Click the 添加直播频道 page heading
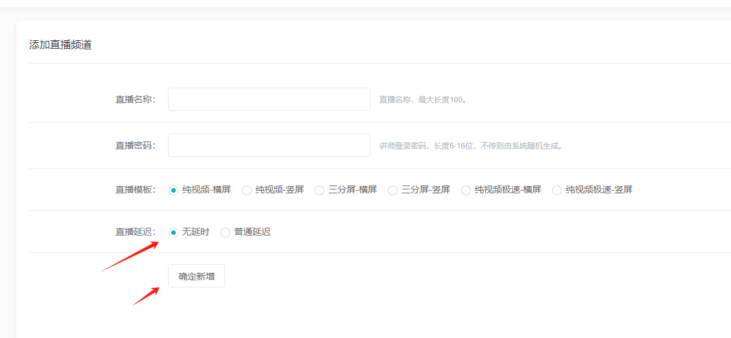Viewport: 731px width, 338px height. 60,45
